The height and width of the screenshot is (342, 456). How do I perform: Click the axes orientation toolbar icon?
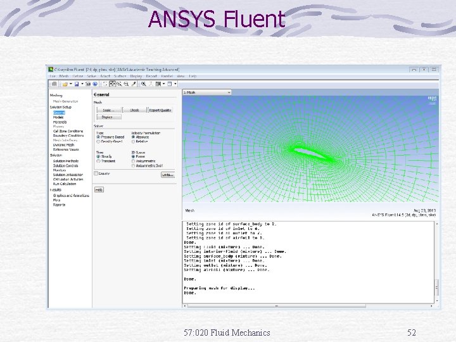(151, 84)
